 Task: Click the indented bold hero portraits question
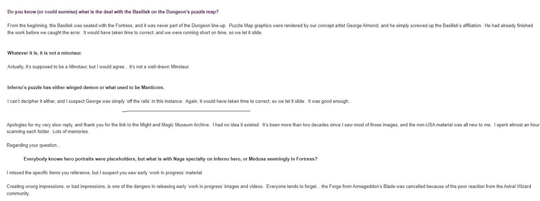(170, 159)
